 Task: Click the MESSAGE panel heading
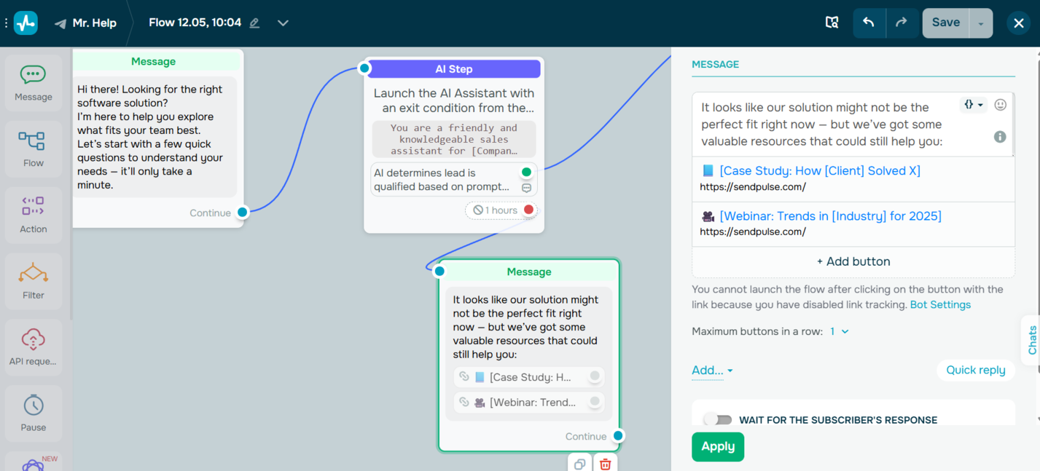pos(715,64)
